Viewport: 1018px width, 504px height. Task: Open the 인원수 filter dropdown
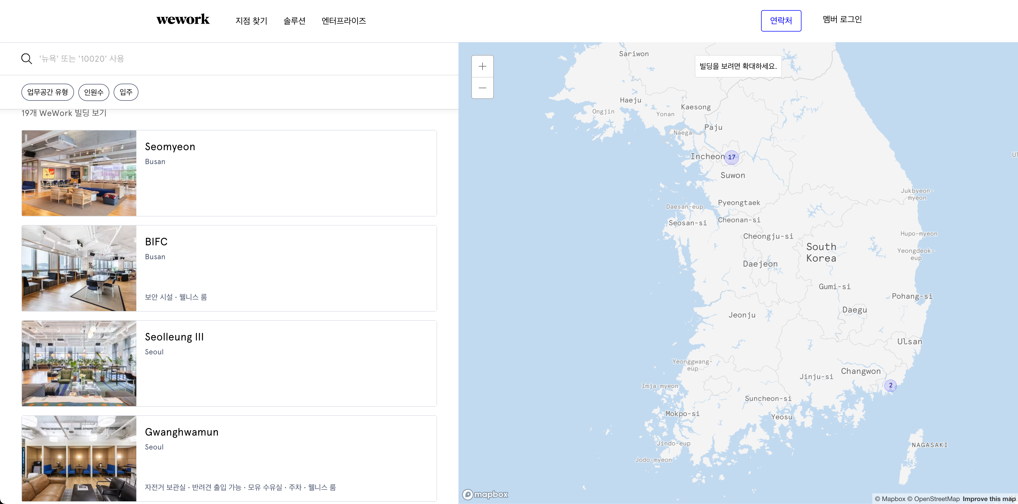[94, 92]
